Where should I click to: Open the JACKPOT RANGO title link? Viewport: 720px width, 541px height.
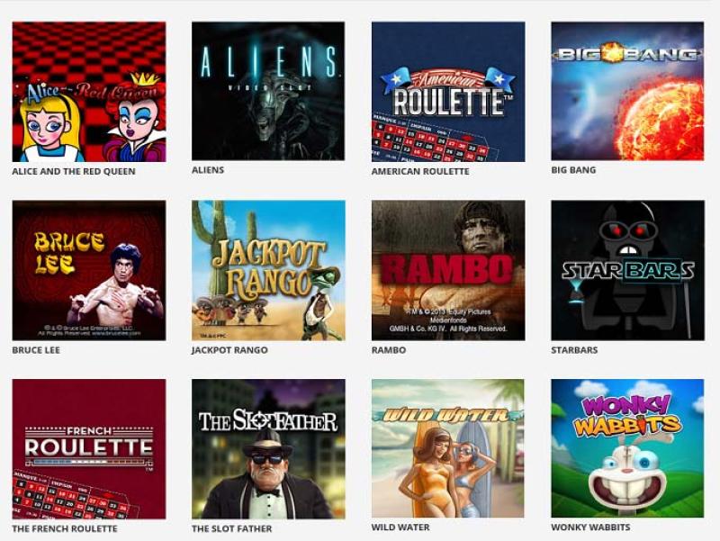pos(229,350)
